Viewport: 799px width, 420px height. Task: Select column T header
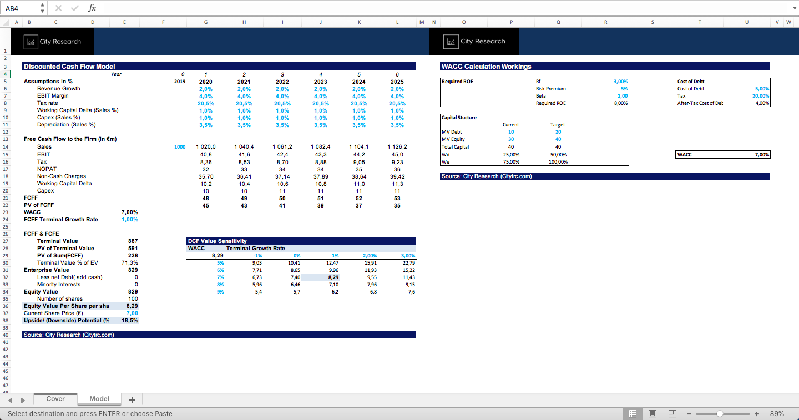point(700,22)
